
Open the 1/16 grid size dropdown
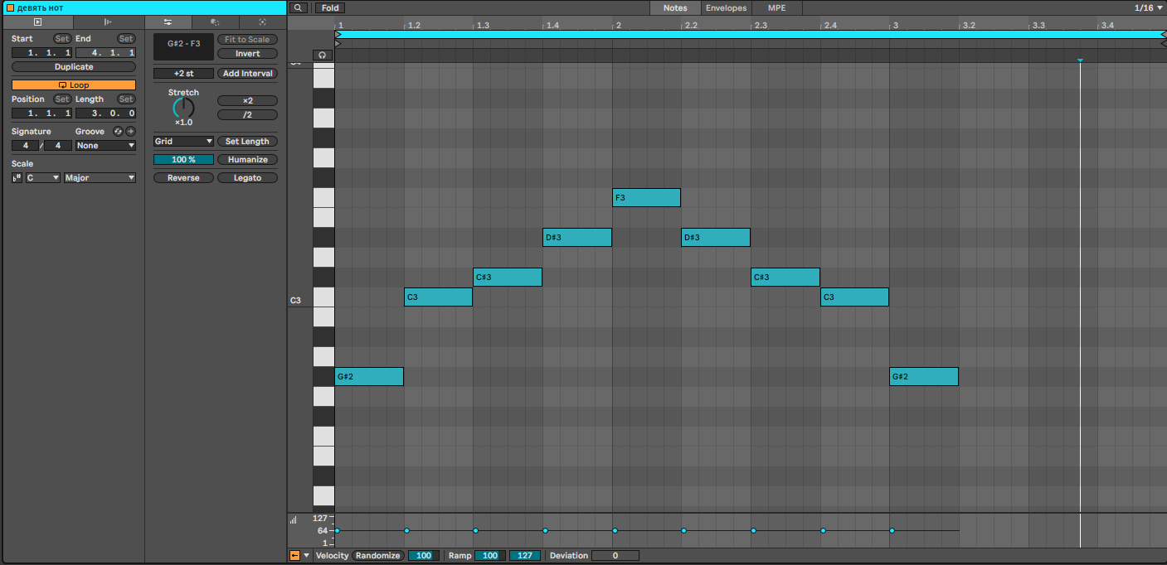[x=1149, y=8]
